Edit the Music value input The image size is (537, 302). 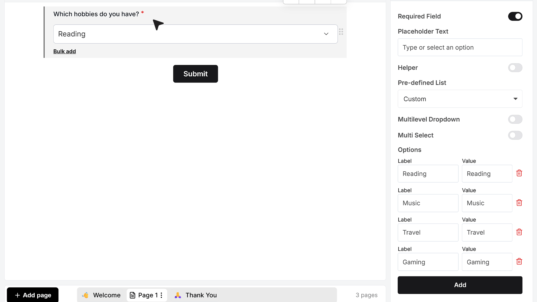pos(487,203)
